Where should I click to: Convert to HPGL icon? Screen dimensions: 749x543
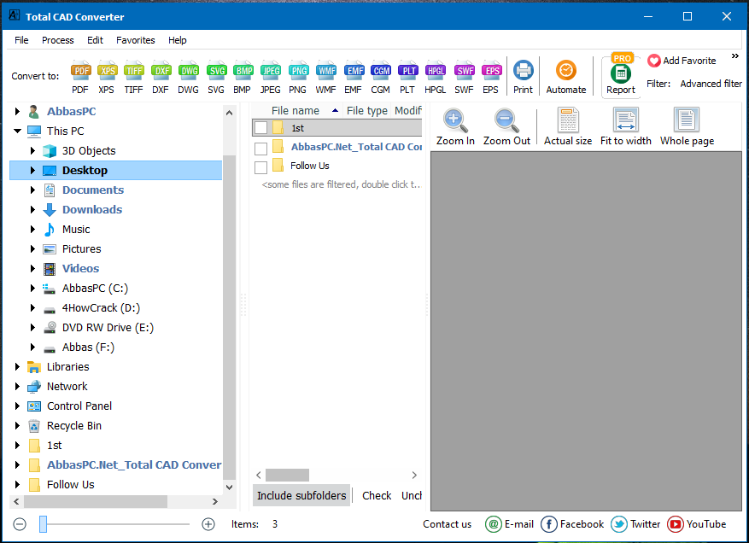tap(436, 76)
